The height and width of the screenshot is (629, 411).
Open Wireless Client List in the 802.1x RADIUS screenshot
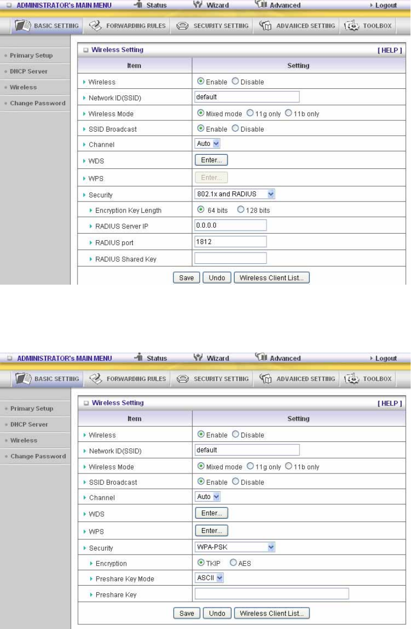point(272,278)
